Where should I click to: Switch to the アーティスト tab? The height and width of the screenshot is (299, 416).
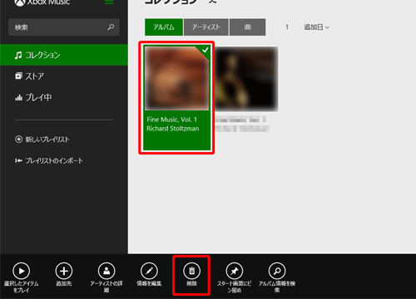point(206,27)
